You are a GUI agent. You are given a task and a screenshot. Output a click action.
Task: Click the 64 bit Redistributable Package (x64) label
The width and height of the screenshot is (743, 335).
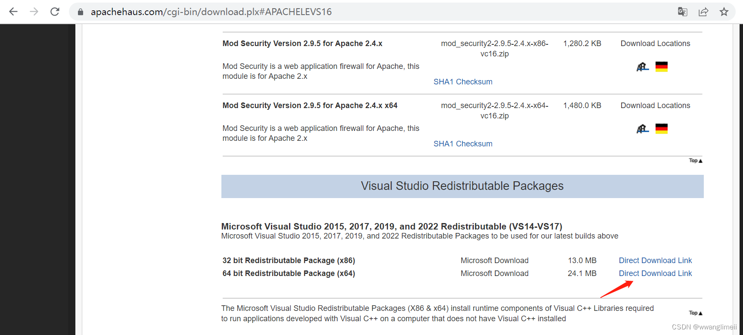pos(289,273)
